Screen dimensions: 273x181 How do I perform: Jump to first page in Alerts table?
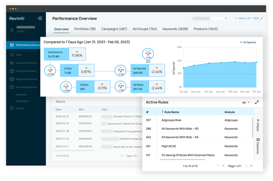click(122, 156)
